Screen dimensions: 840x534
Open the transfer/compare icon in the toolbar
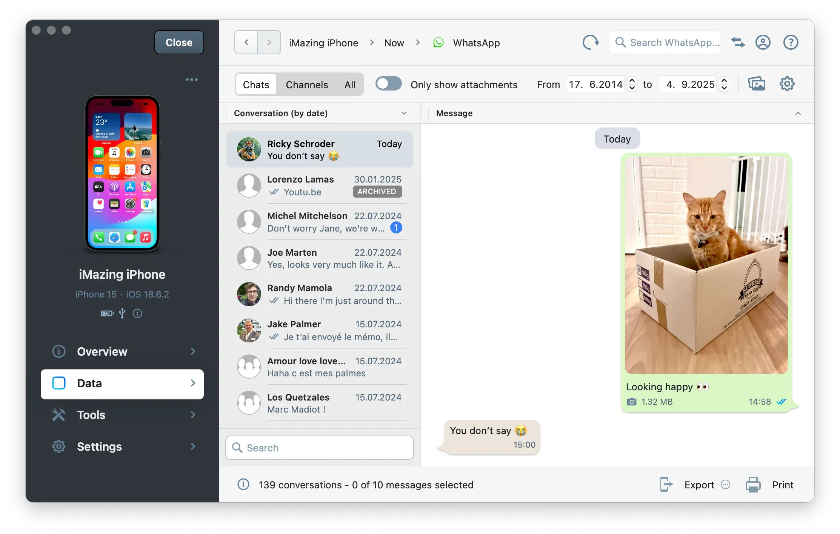pyautogui.click(x=738, y=42)
